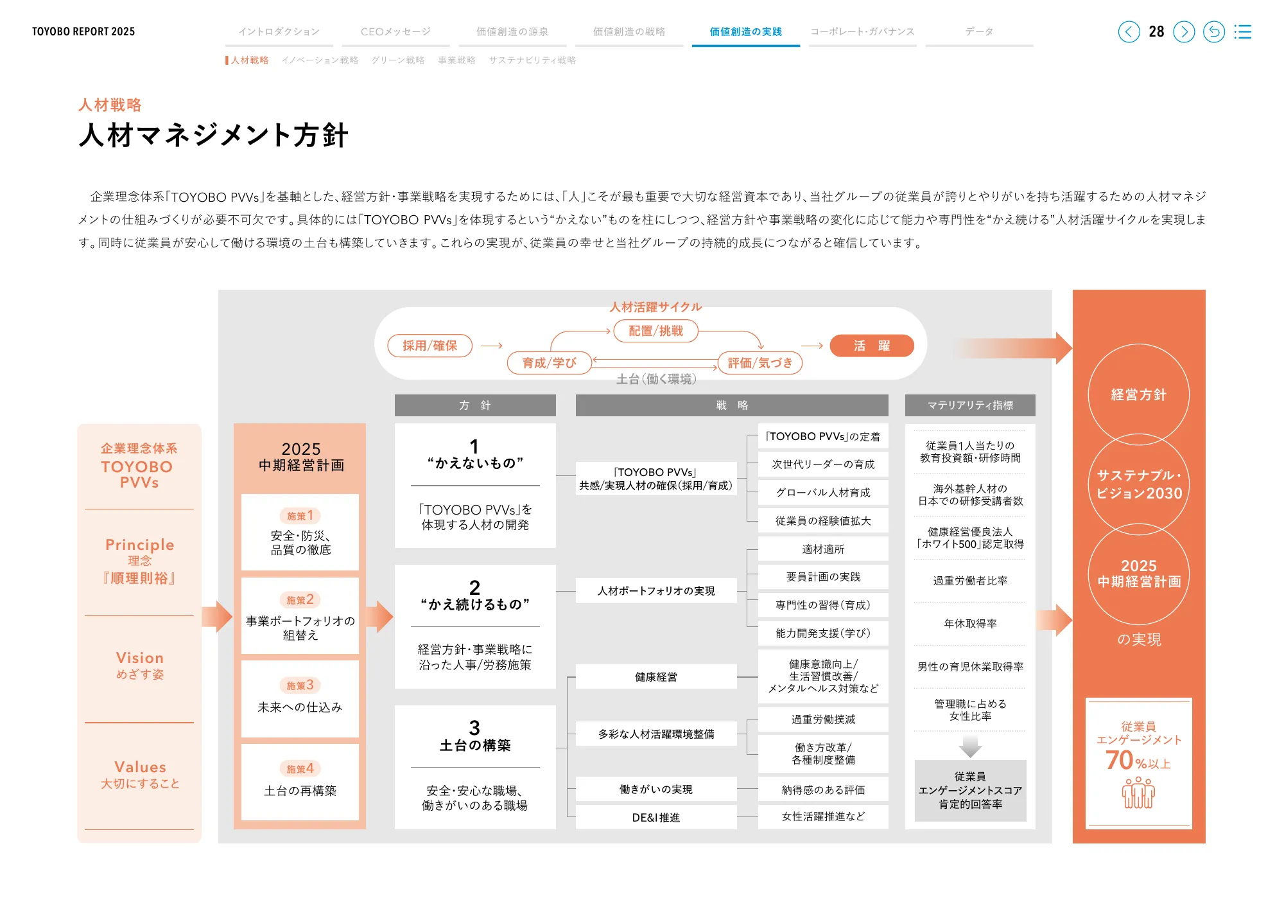The image size is (1284, 909).
Task: Click the TOYOBO REPORT 2025 title
Action: (x=83, y=31)
